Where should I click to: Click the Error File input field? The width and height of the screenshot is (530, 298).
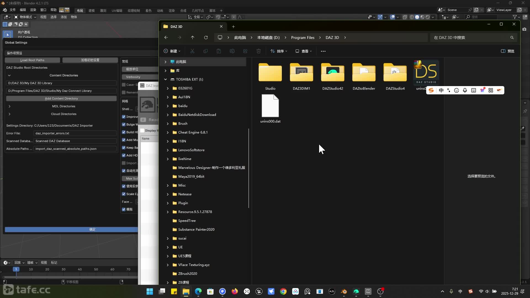click(75, 133)
